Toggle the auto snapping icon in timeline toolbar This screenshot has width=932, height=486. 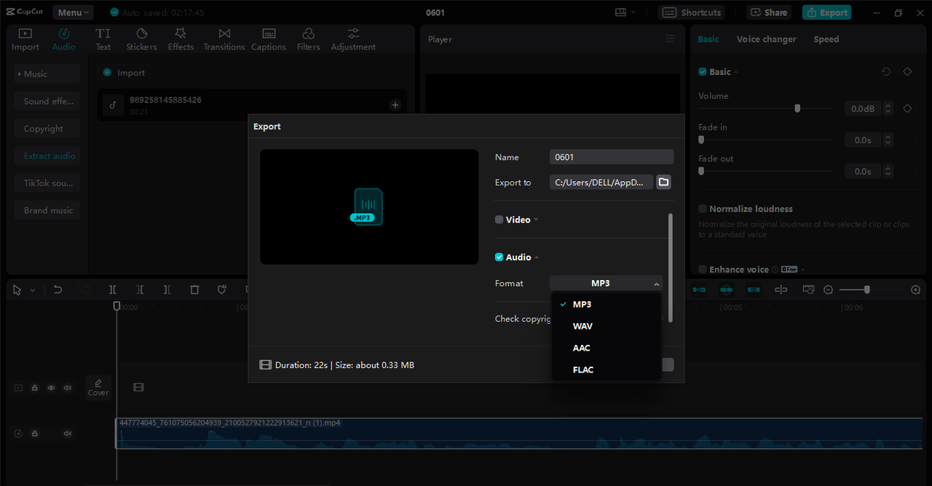tap(726, 290)
